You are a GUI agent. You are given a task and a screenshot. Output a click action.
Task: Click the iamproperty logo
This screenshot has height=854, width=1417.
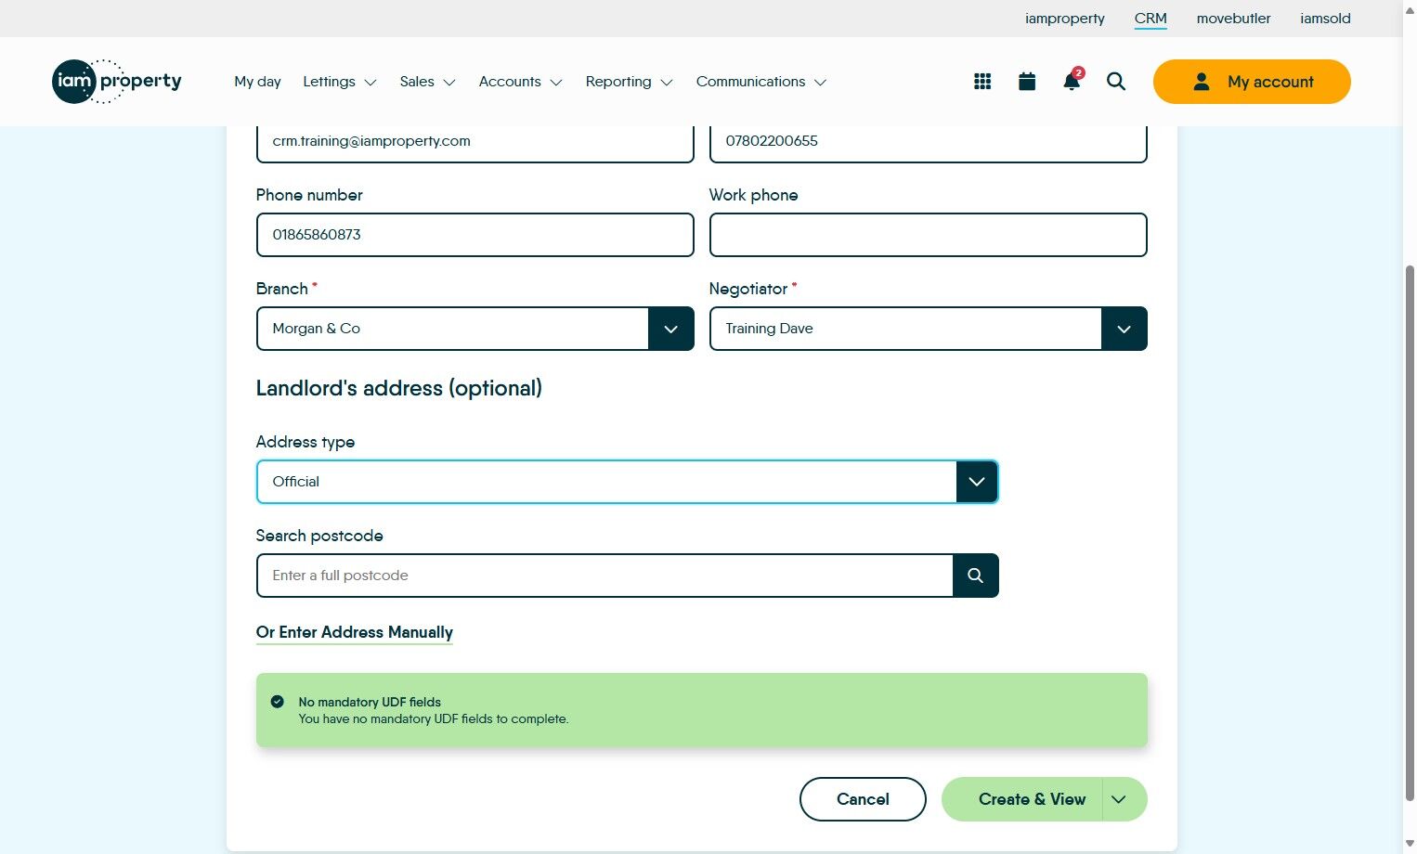117,82
